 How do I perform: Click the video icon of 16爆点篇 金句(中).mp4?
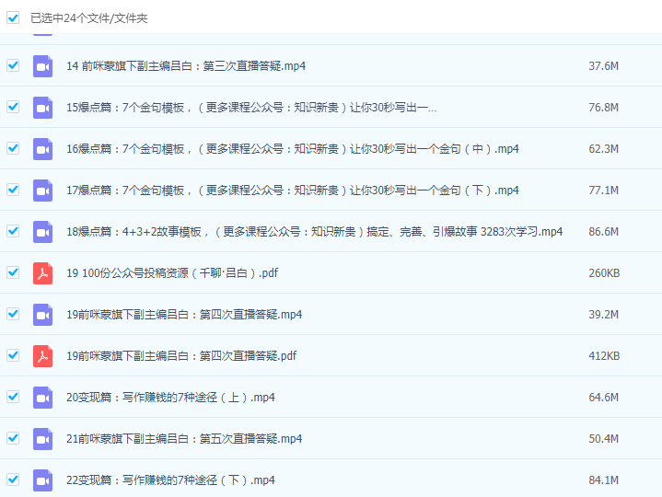[x=42, y=149]
